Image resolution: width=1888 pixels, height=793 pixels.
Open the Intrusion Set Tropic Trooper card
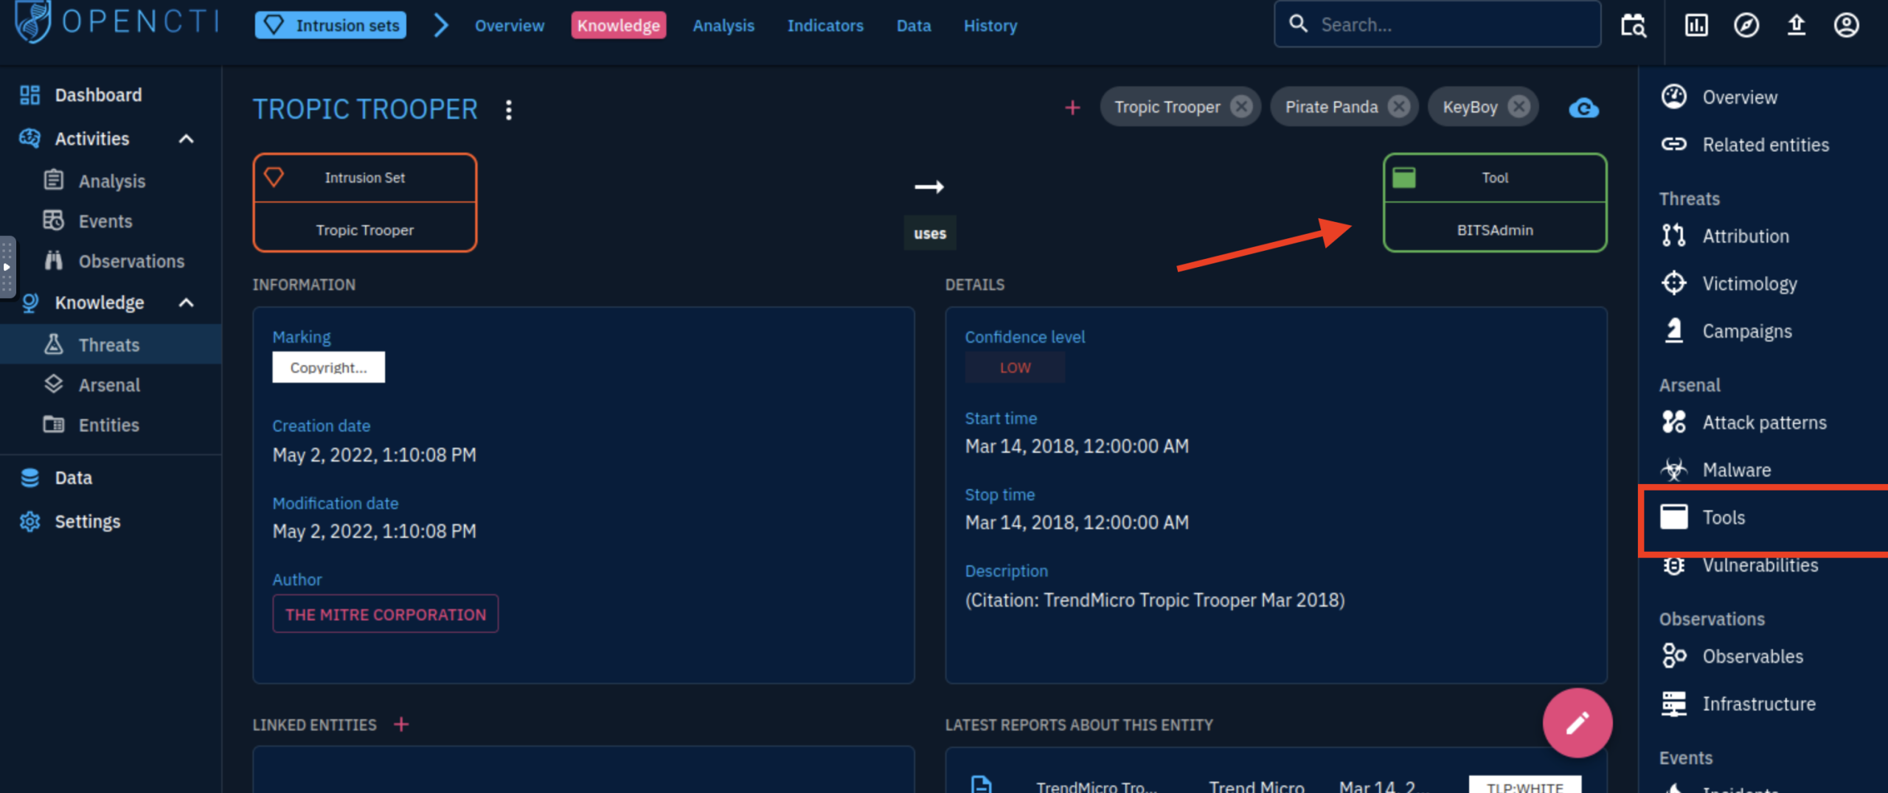[x=365, y=203]
